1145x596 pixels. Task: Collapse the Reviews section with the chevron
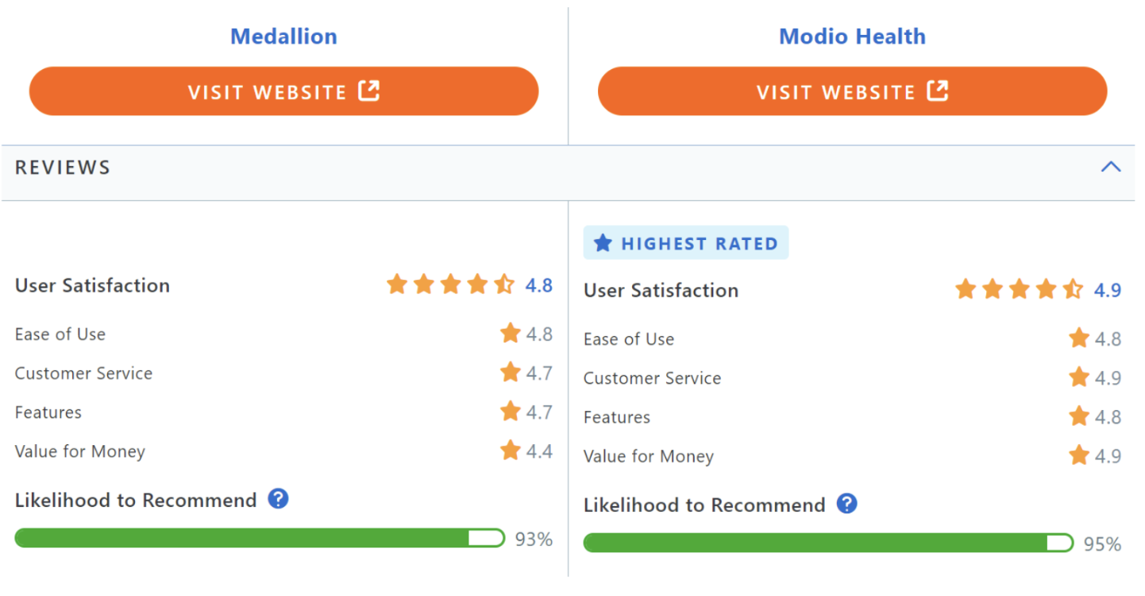pos(1111,167)
